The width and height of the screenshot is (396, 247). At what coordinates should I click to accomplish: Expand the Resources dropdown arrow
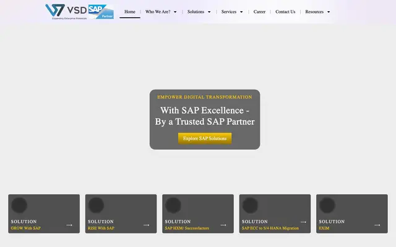[329, 12]
